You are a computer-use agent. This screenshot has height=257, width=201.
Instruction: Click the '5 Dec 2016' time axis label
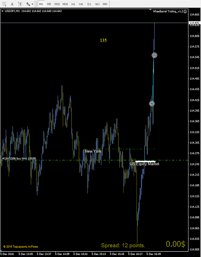click(7, 254)
